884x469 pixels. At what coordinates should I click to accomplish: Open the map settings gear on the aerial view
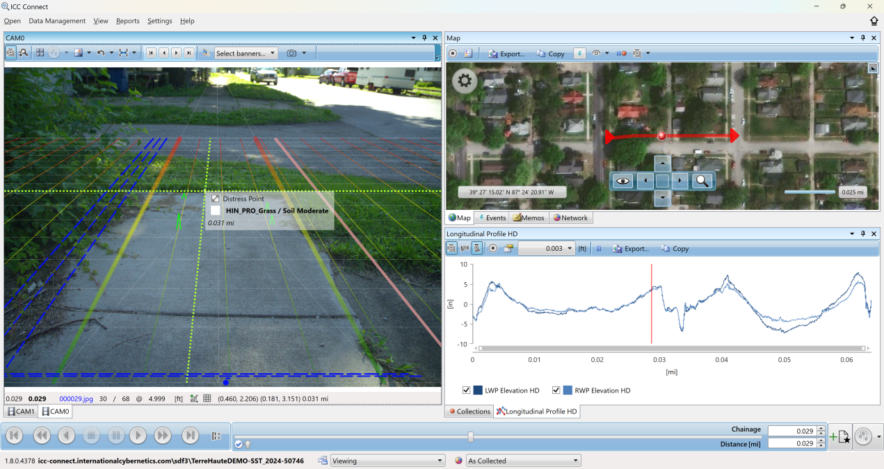pyautogui.click(x=464, y=80)
